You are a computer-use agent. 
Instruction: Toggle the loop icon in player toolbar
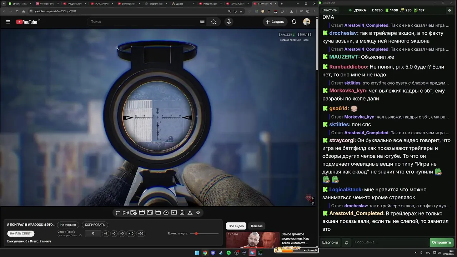117,212
